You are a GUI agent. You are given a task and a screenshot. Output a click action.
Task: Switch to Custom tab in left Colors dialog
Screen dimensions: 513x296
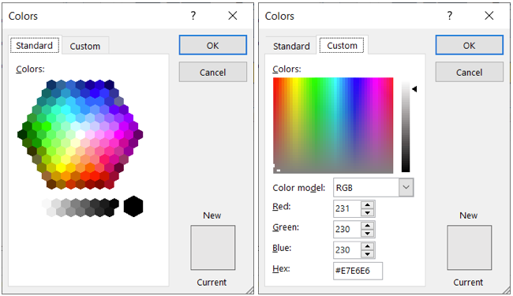click(x=85, y=46)
